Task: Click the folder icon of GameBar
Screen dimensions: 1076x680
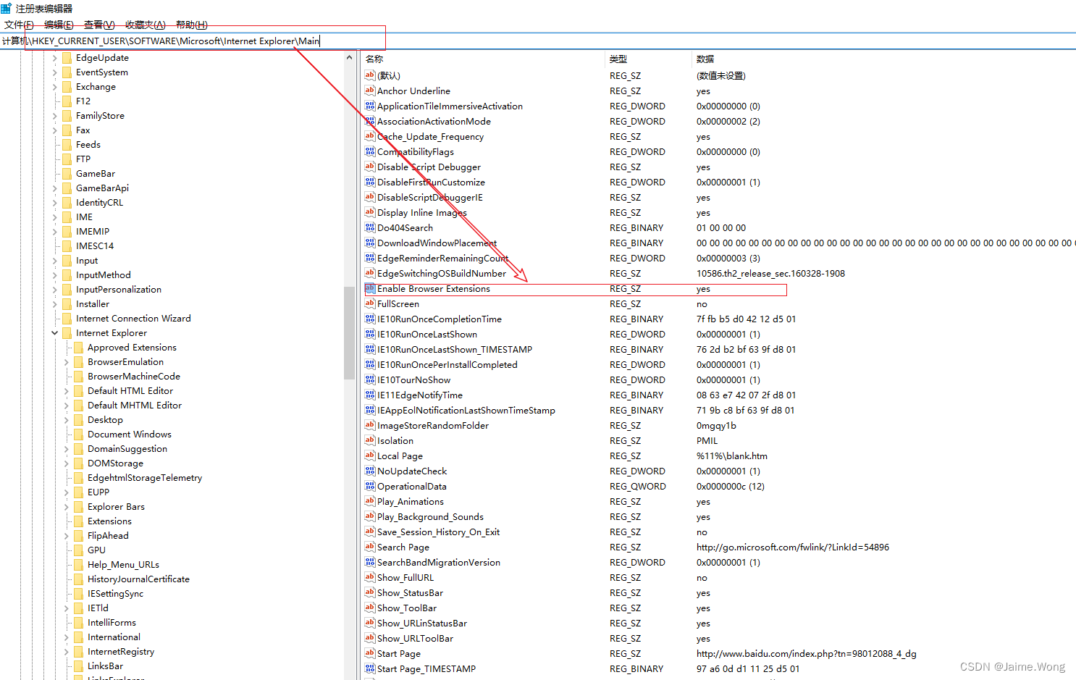Action: click(67, 174)
